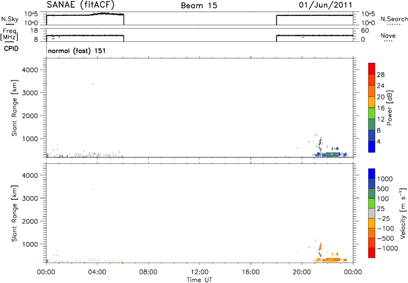Screen dimensions: 408x283
Task: Click the date 01/Jun/2011
Action: (x=325, y=5)
